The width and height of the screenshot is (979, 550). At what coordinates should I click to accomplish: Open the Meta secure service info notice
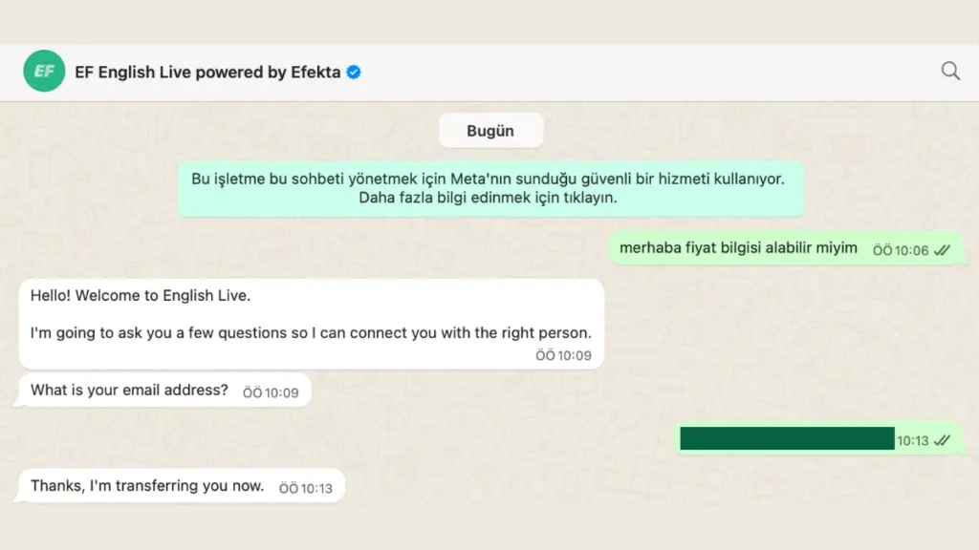click(490, 188)
